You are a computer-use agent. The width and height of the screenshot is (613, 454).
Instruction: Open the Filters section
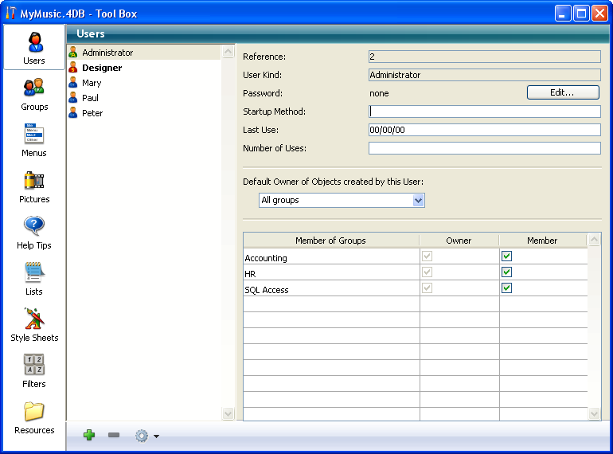click(x=34, y=371)
